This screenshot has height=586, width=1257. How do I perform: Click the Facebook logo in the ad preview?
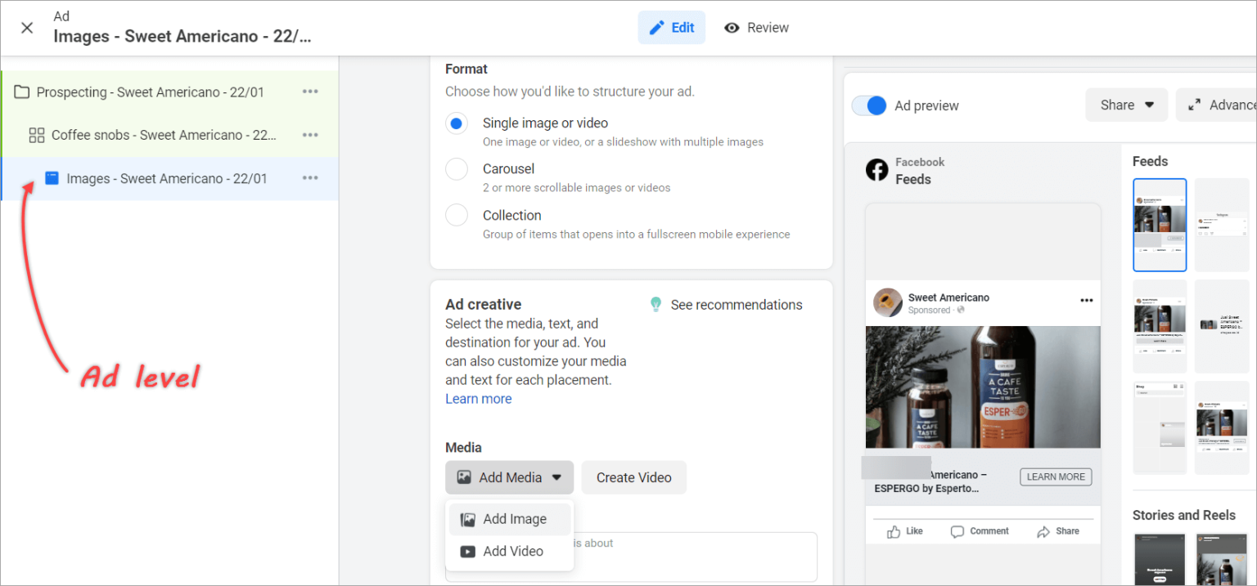pyautogui.click(x=876, y=170)
